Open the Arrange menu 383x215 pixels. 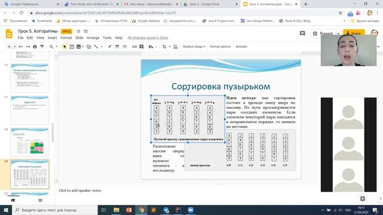[93, 38]
